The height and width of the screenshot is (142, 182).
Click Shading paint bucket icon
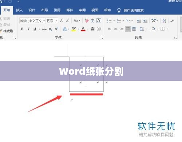[x=153, y=29]
